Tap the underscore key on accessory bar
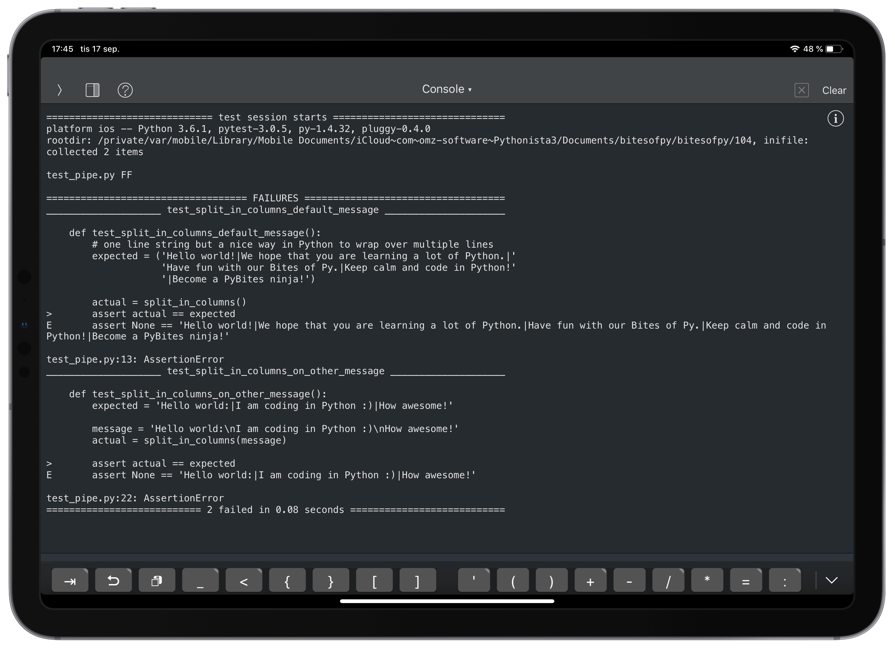The width and height of the screenshot is (895, 649). click(200, 580)
